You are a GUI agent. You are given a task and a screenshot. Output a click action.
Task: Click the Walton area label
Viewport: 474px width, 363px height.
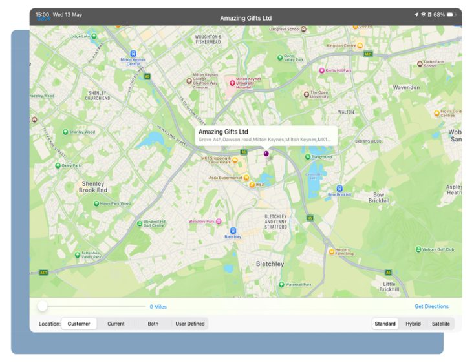pos(346,112)
